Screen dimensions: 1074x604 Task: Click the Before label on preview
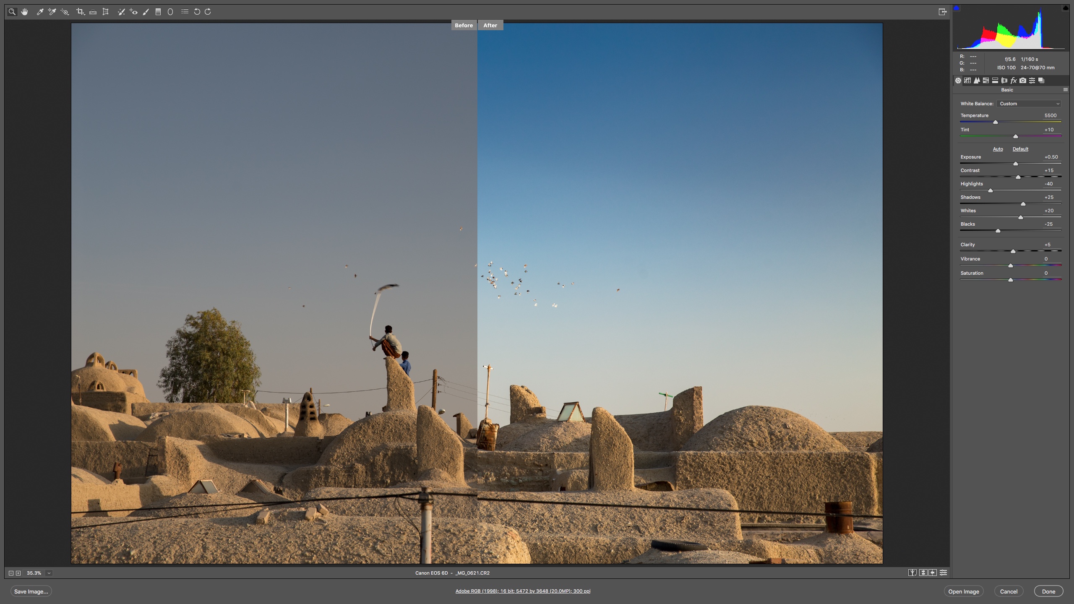[464, 25]
